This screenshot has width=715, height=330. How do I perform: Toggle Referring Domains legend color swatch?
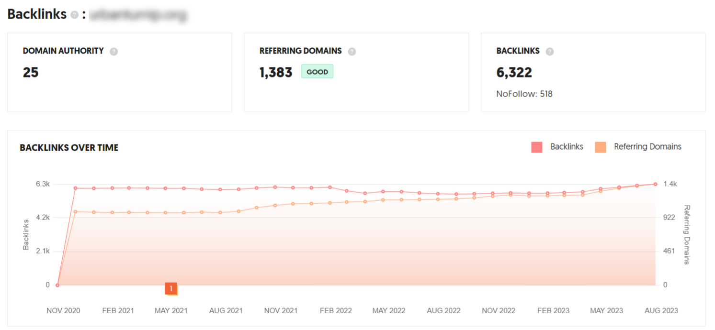601,147
